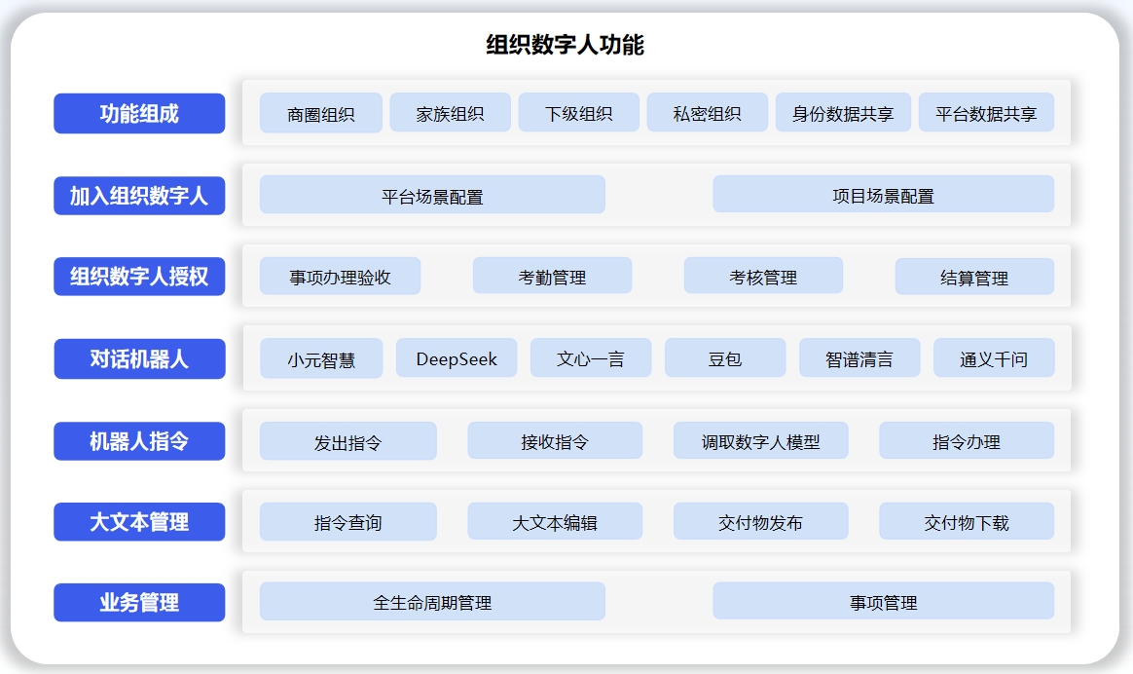Select the 机器人指令 category
1133x674 pixels.
[139, 441]
